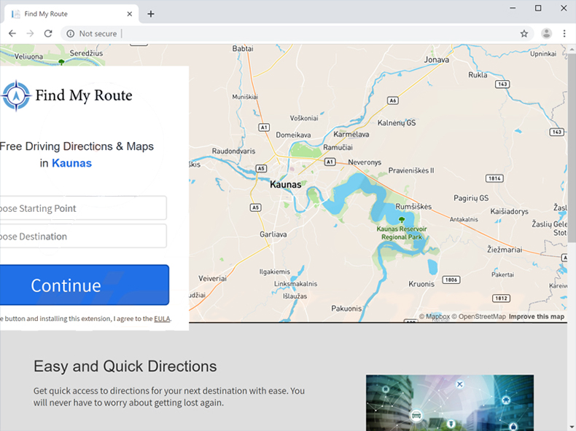
Task: Open the Mapbox attribution link
Action: coord(435,317)
